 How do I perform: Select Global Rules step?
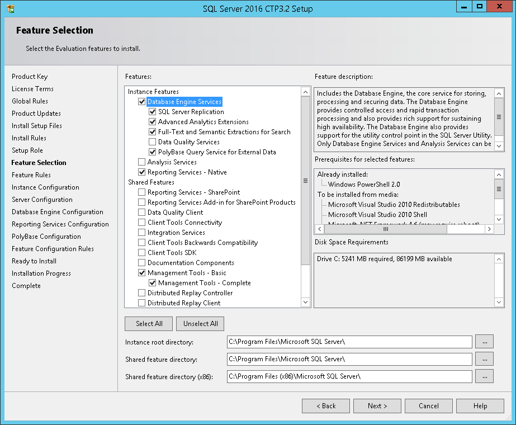(30, 101)
